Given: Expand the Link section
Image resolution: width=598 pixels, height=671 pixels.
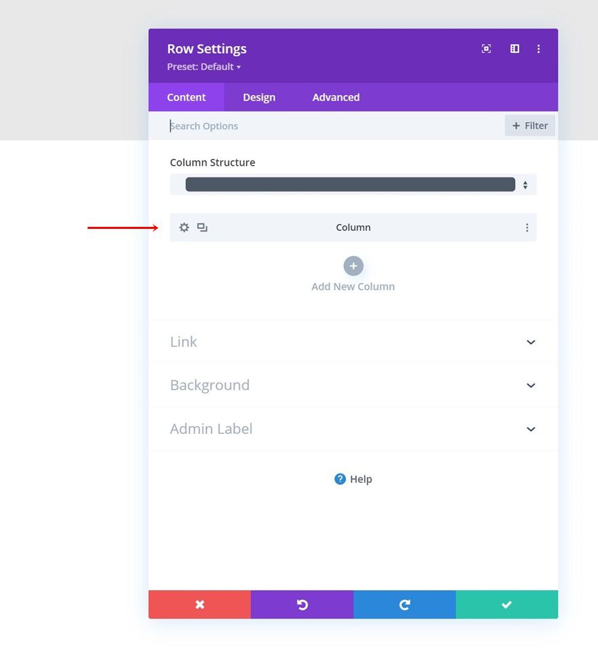Looking at the screenshot, I should 353,342.
